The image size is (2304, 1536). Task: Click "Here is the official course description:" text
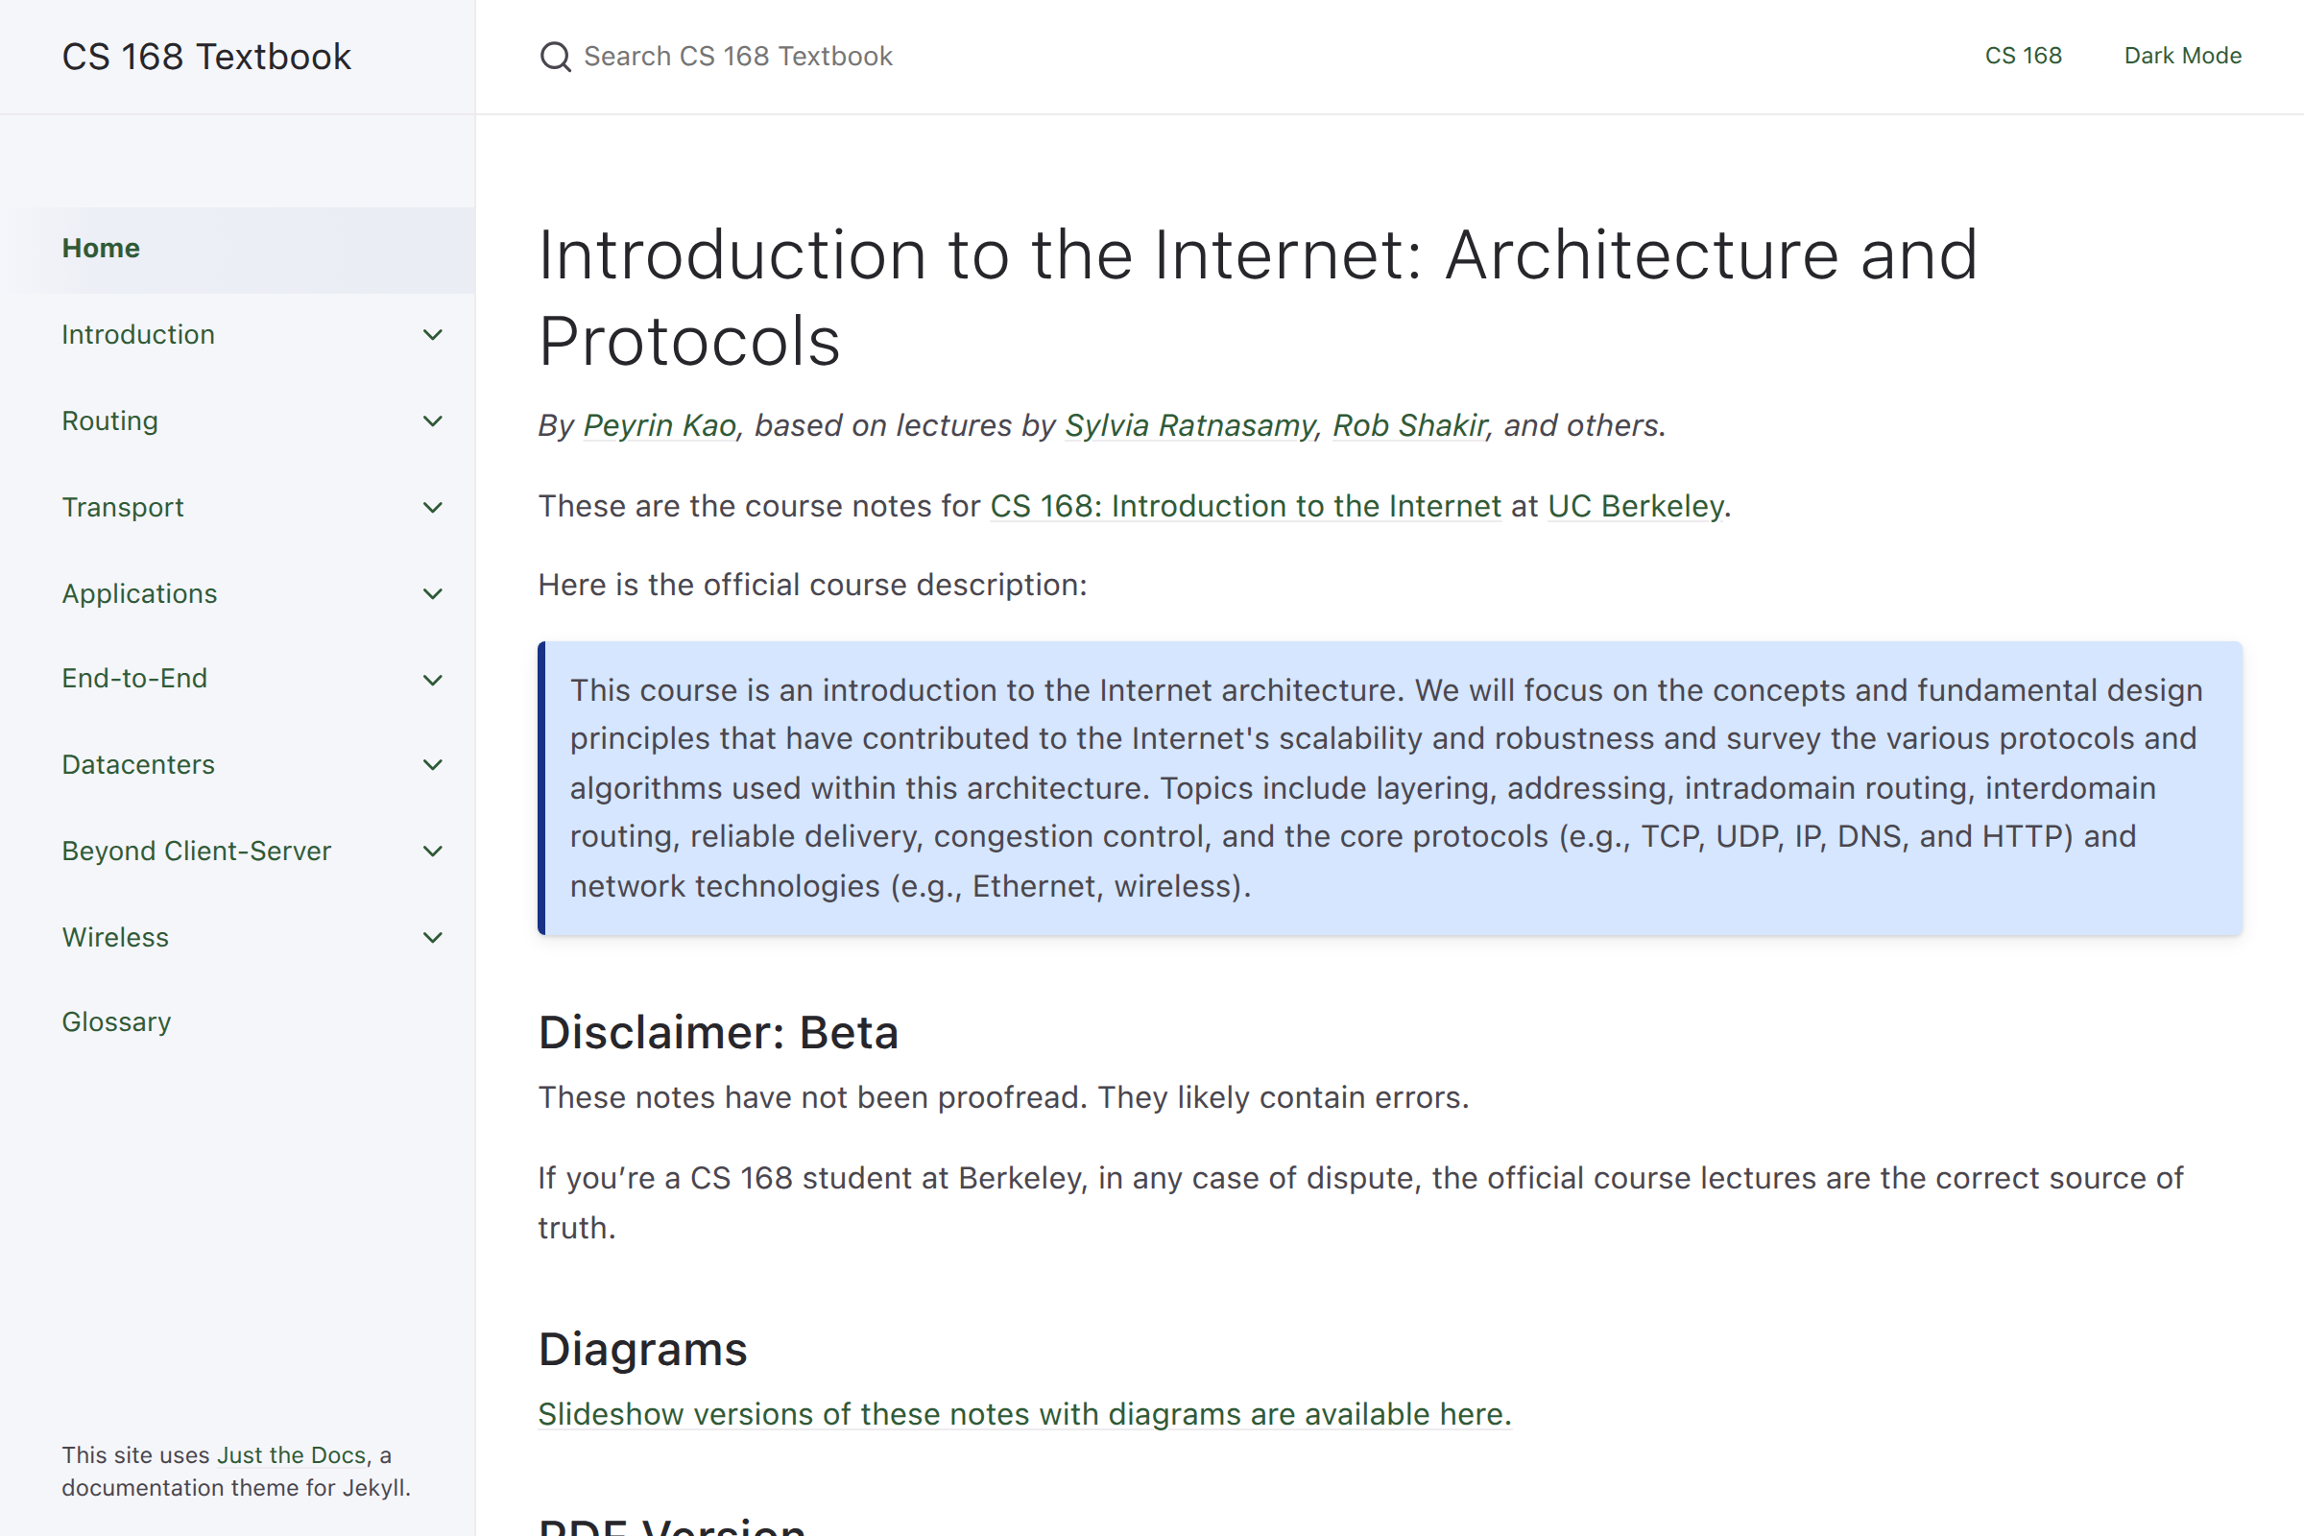(x=812, y=585)
